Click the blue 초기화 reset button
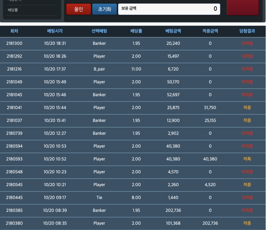 (105, 9)
